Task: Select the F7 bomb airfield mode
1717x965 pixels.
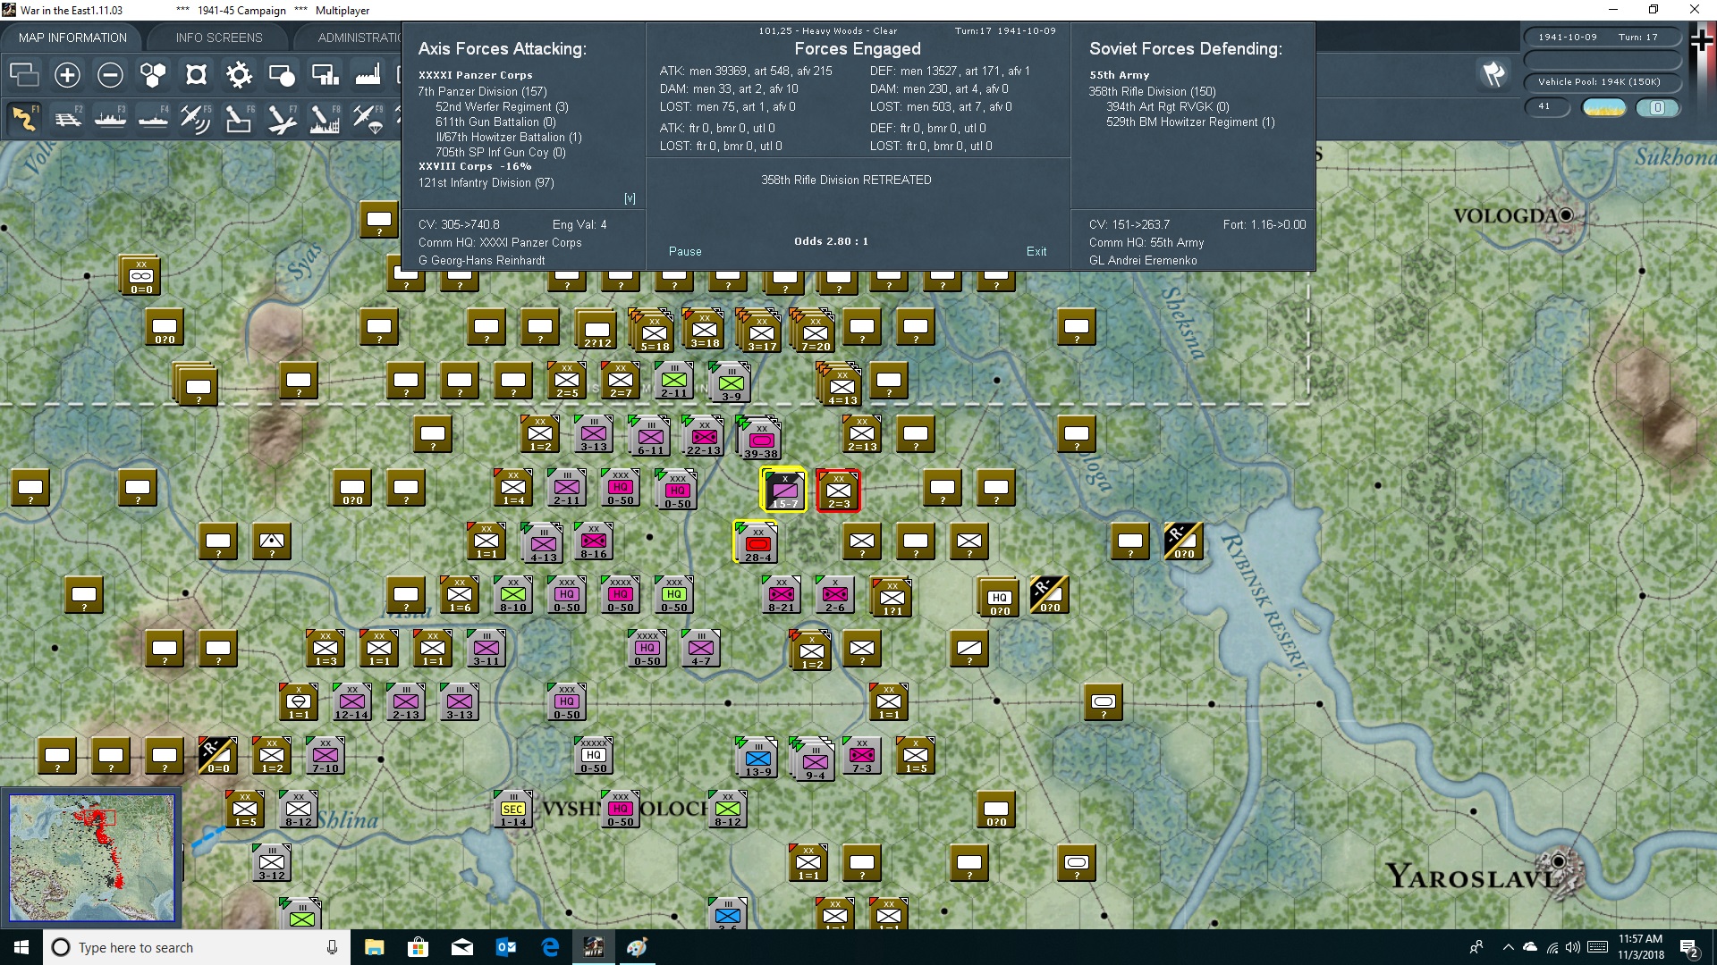Action: (x=282, y=118)
